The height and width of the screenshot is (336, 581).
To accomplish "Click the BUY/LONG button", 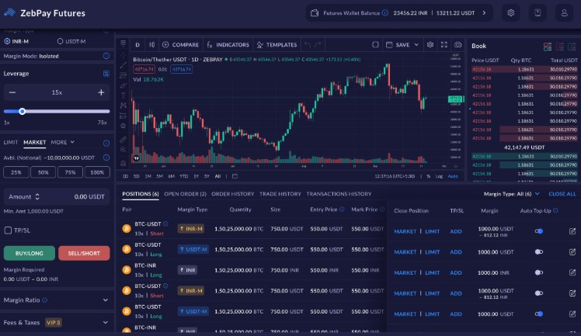I will coord(29,253).
